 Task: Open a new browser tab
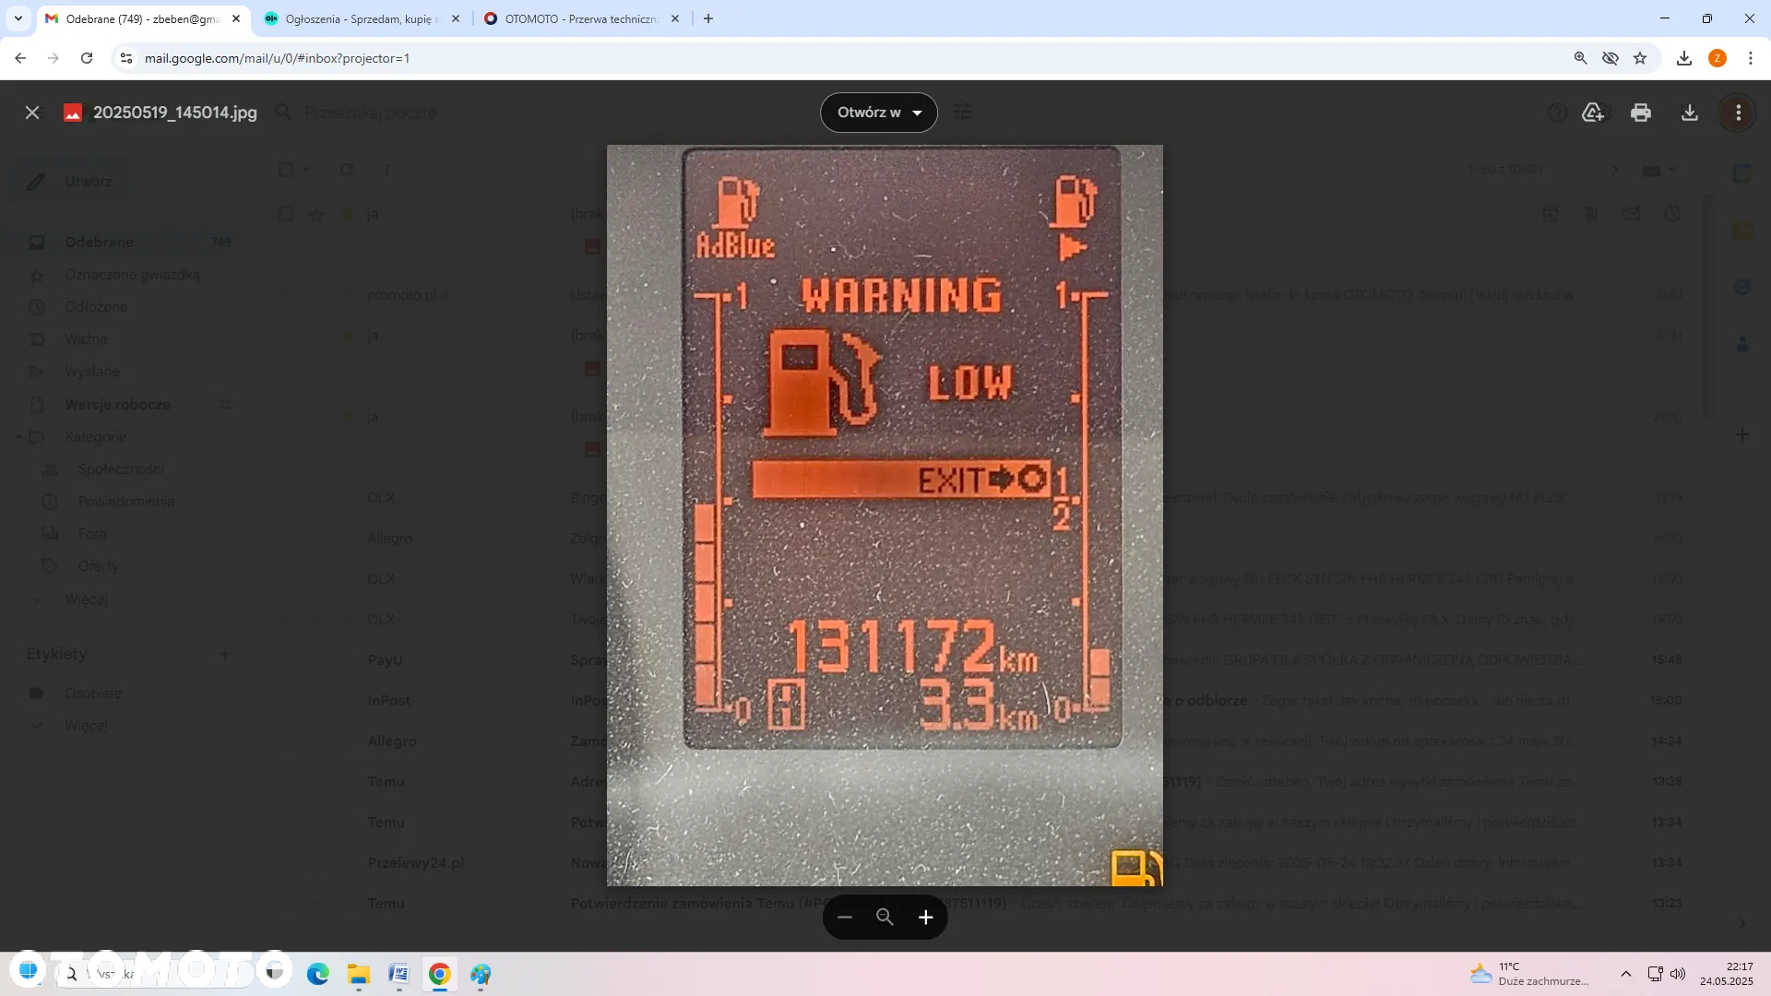tap(708, 18)
